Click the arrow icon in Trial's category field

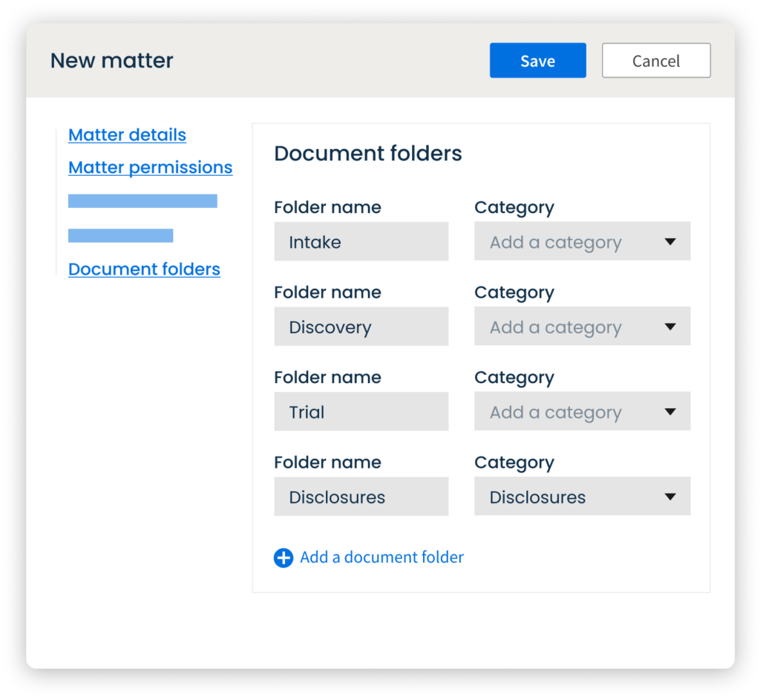pyautogui.click(x=670, y=412)
